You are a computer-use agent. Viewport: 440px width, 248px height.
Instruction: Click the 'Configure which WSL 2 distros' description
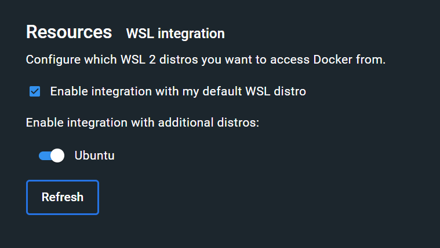click(x=205, y=60)
